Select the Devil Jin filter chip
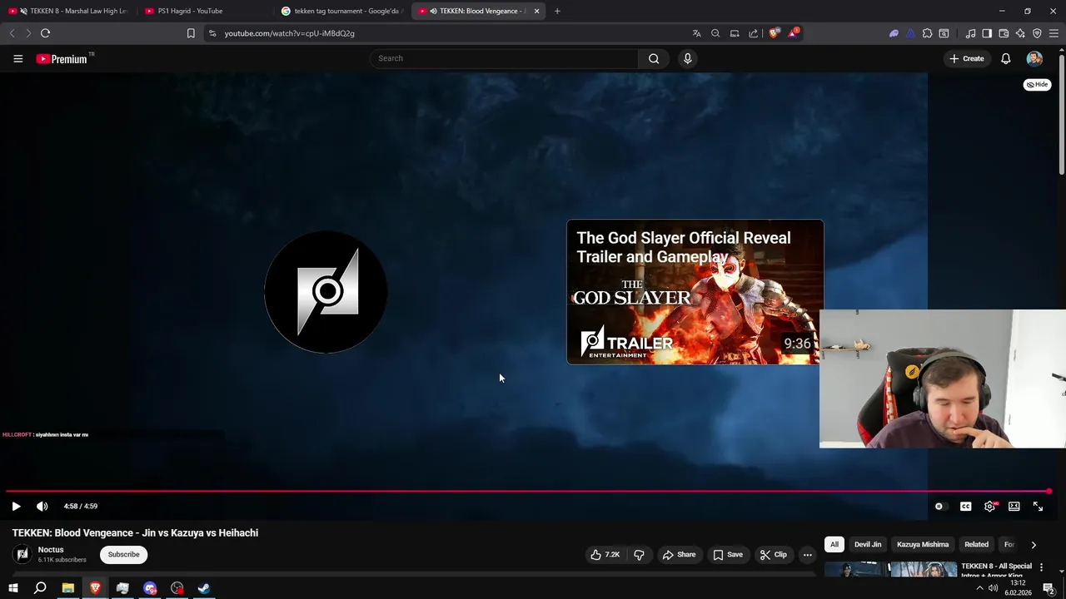Screen dimensions: 1066x599 point(868,544)
